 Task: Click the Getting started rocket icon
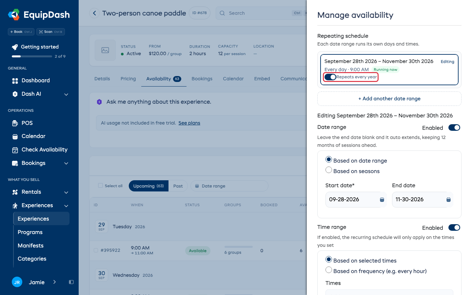(x=15, y=47)
